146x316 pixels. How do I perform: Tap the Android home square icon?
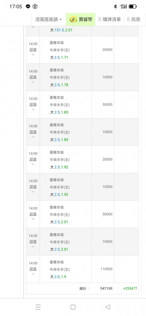click(x=73, y=307)
